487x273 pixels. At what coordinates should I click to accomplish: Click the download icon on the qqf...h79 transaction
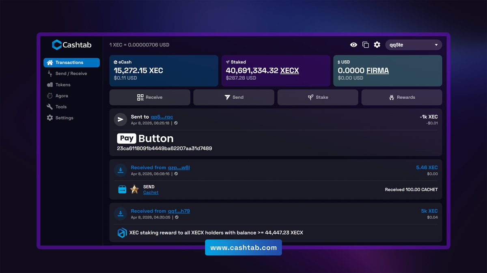[x=121, y=214]
